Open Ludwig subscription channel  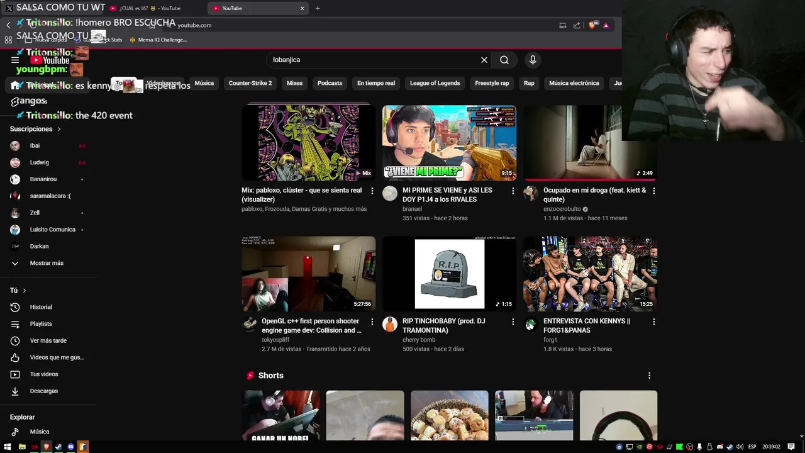(49, 162)
